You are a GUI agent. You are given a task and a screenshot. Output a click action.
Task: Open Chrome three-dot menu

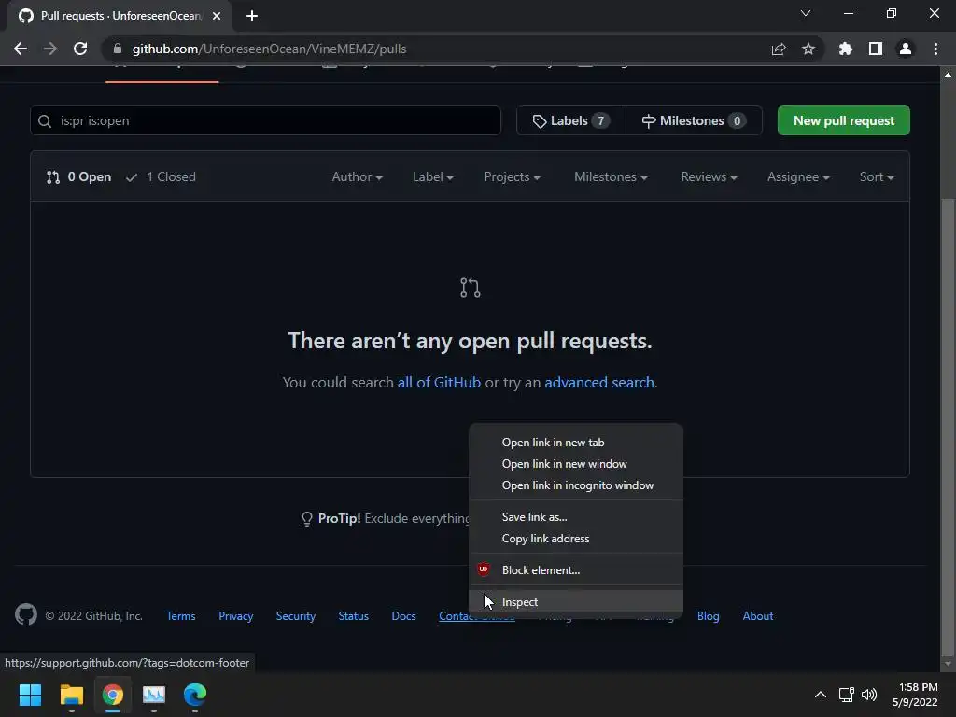pyautogui.click(x=935, y=49)
